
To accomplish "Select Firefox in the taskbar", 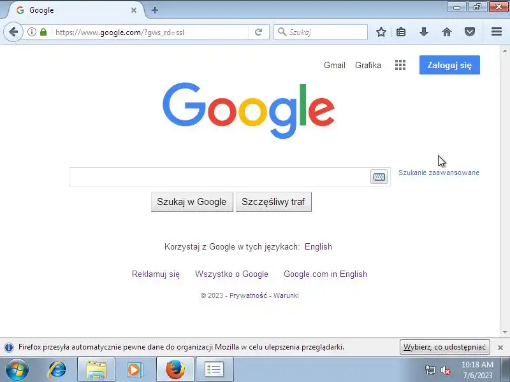I will pyautogui.click(x=175, y=370).
